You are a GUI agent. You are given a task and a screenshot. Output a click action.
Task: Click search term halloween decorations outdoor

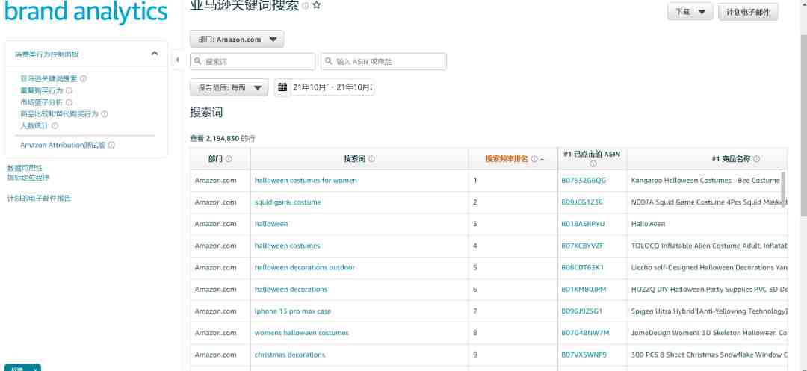[305, 267]
